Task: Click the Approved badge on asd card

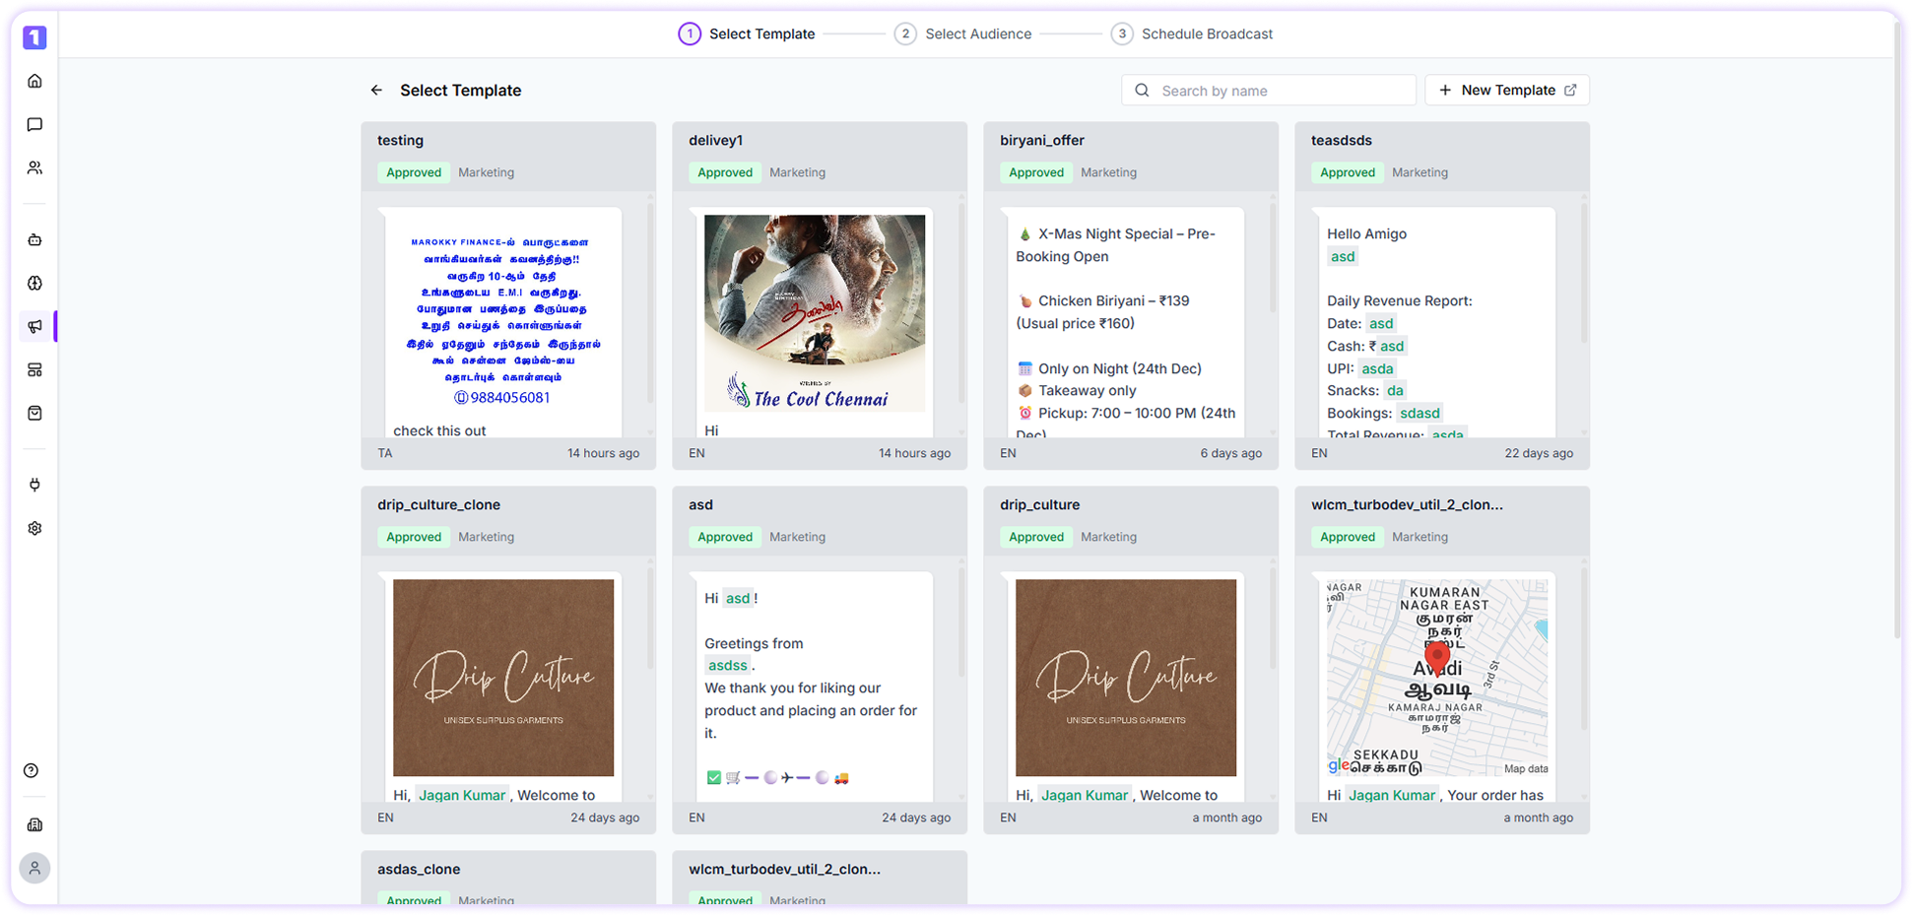Action: 725,537
